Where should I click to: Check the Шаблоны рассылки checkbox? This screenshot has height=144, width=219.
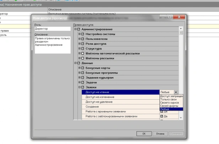[x=83, y=58]
